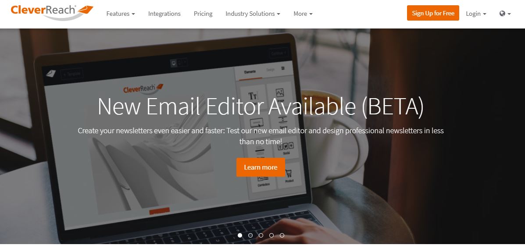Screen dimensions: 525x252
Task: Jump to the fifth carousel slide dot
Action: point(282,235)
